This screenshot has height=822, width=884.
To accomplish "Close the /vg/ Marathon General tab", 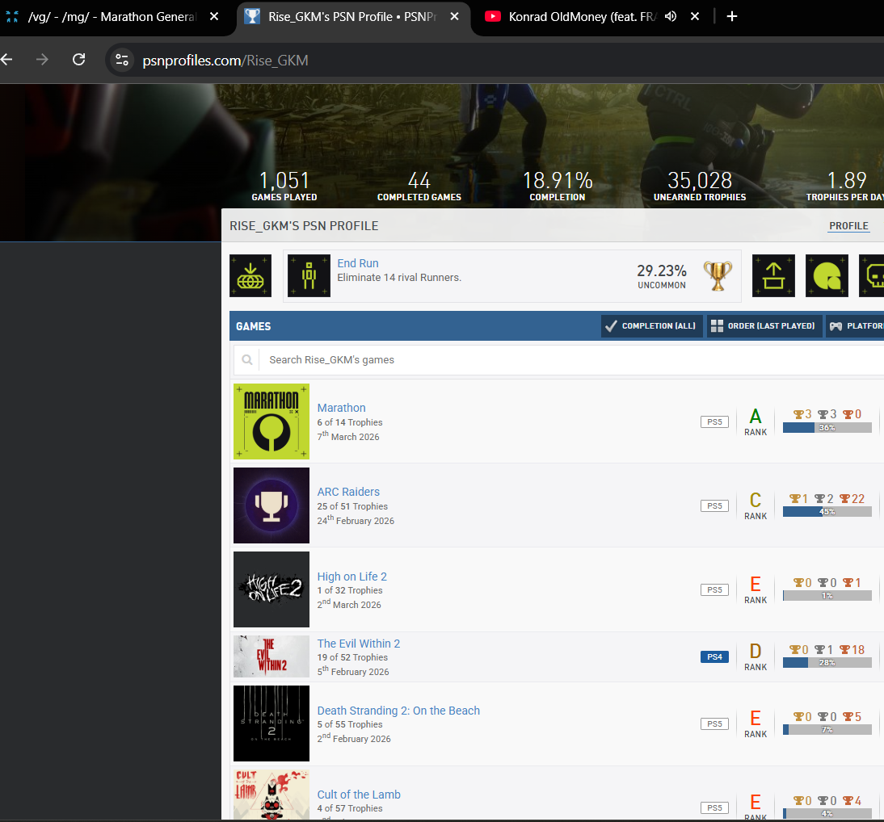I will pos(214,16).
